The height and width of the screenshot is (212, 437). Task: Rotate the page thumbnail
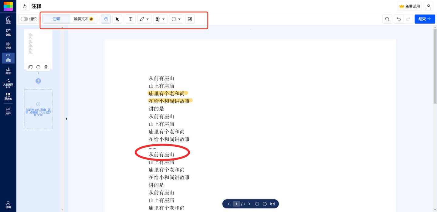38,67
